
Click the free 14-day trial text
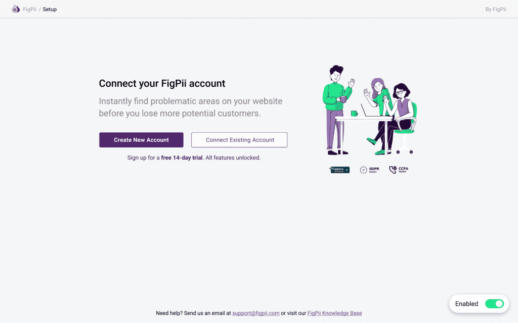click(182, 157)
